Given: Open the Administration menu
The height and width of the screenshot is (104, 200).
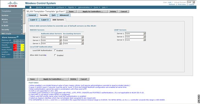Looking at the screenshot, I should point(85,7).
